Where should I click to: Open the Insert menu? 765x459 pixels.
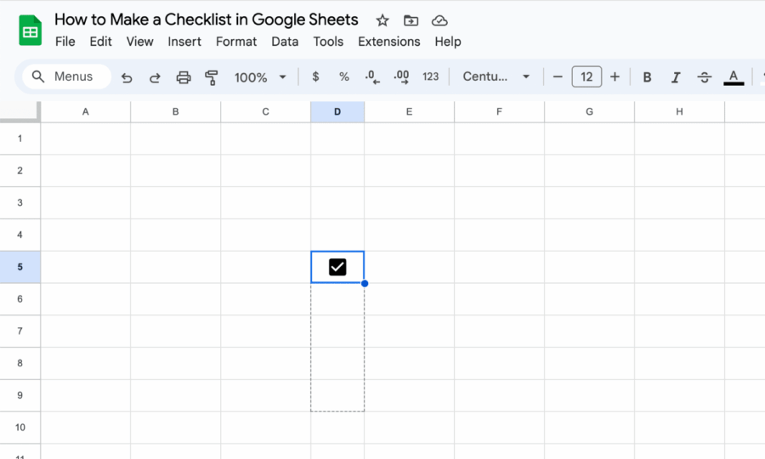click(184, 42)
